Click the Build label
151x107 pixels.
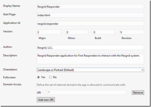(98, 38)
